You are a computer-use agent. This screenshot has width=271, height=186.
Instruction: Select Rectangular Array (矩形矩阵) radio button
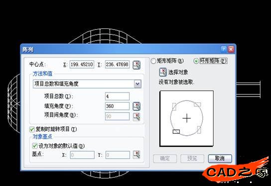153,61
